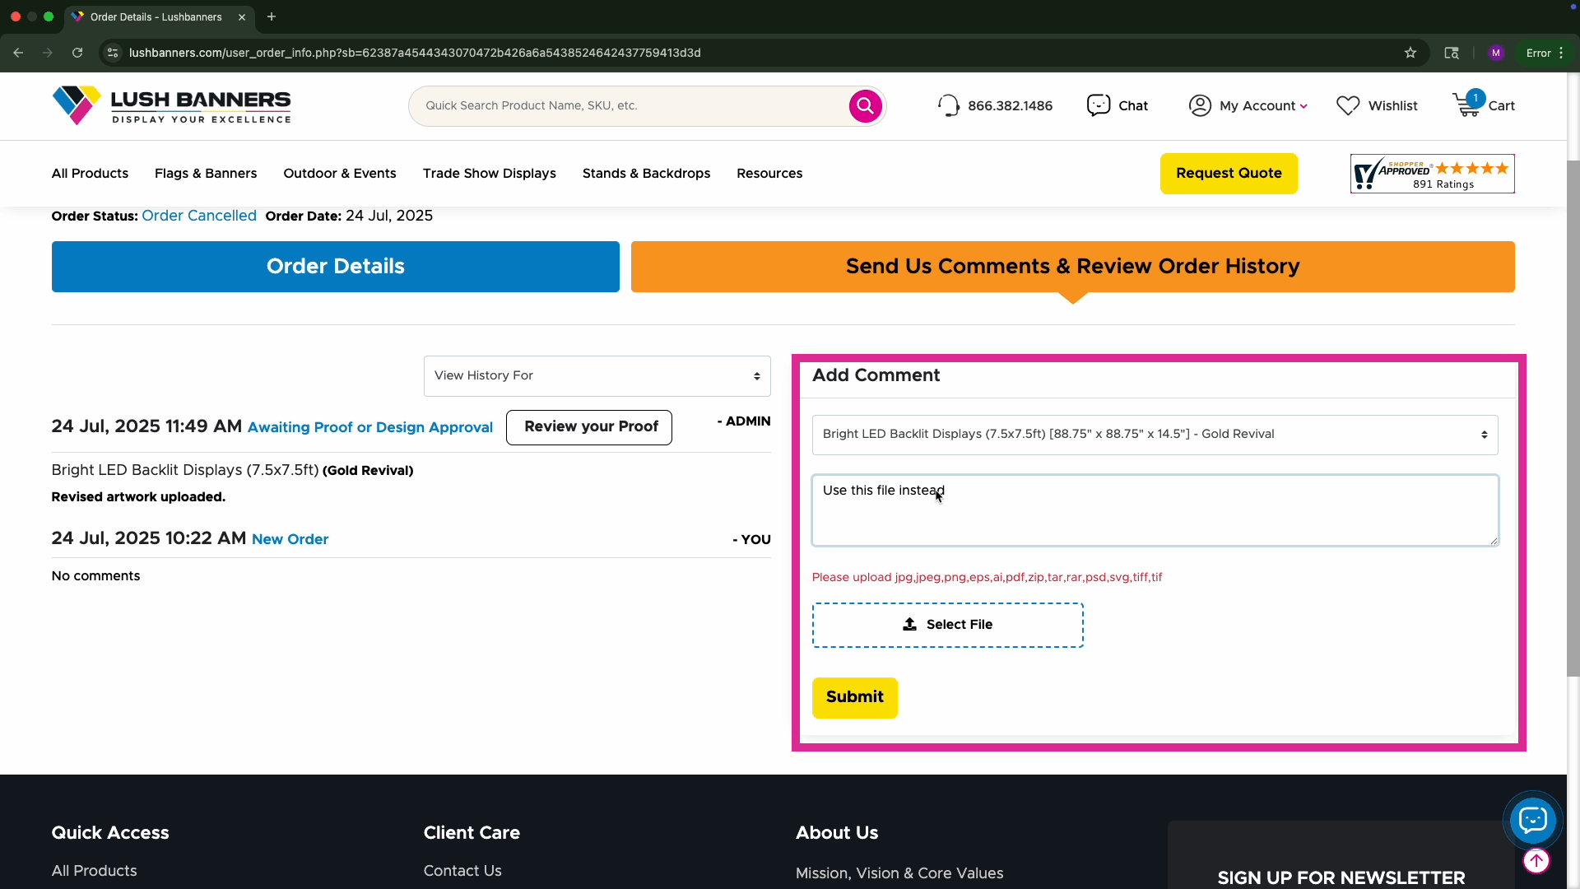Expand the View History For dropdown
1580x889 pixels.
(597, 376)
